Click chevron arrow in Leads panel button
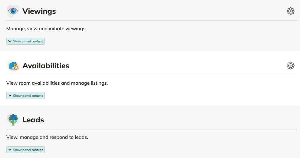 tap(10, 150)
